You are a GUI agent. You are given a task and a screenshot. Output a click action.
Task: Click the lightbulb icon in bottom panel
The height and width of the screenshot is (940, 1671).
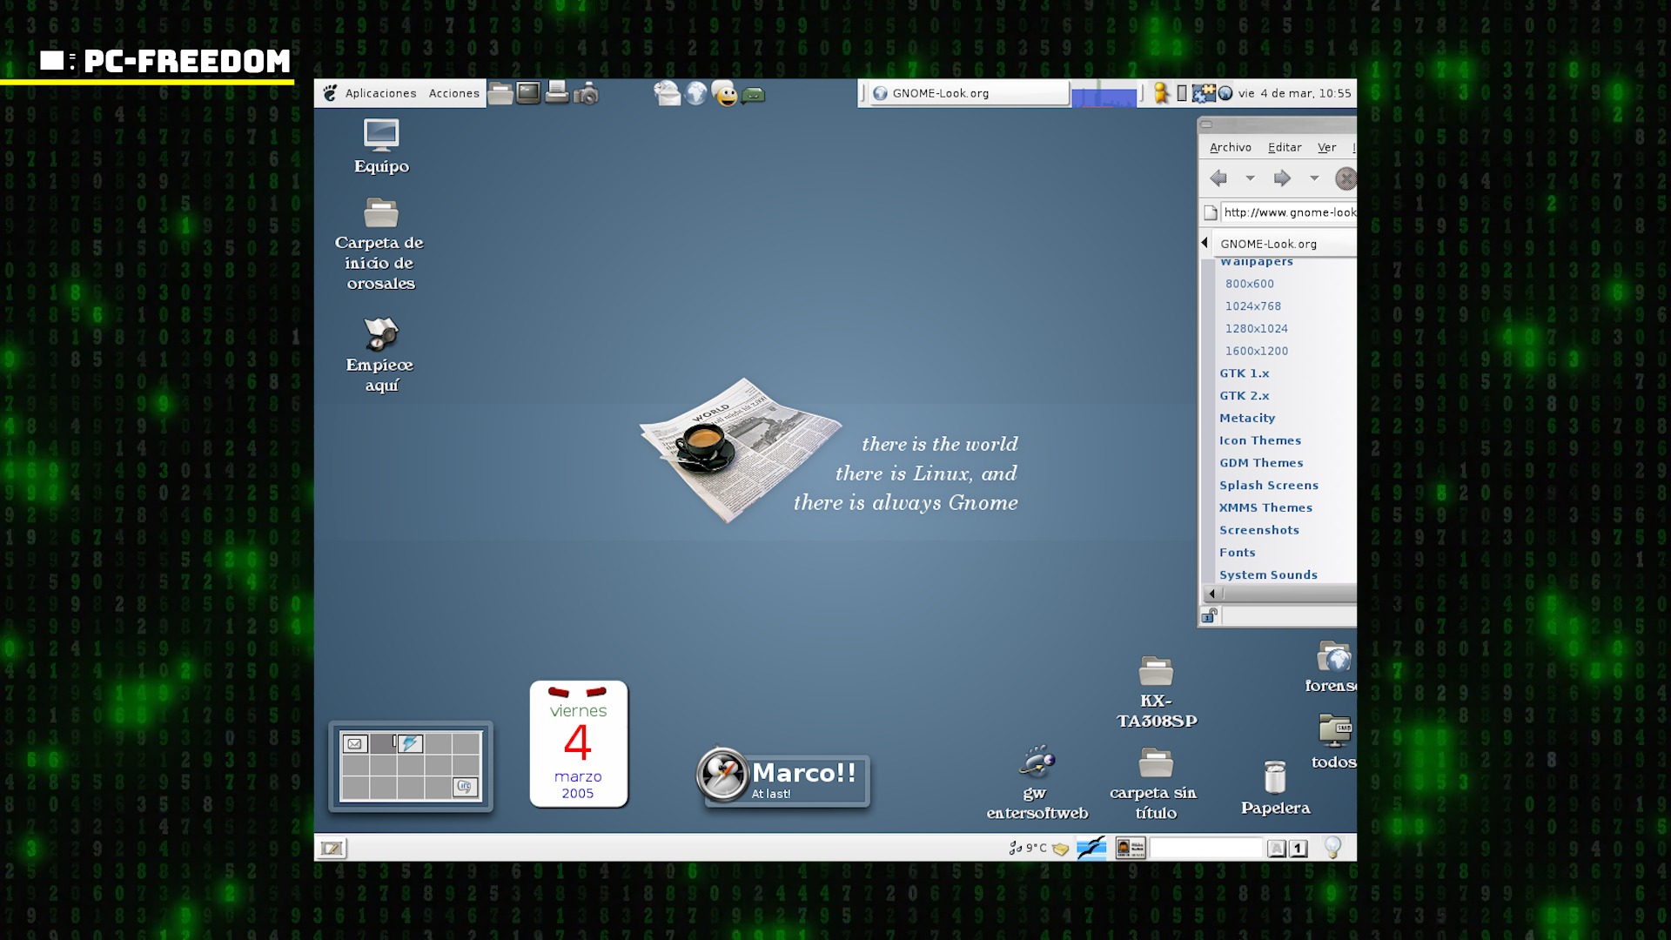pos(1332,847)
